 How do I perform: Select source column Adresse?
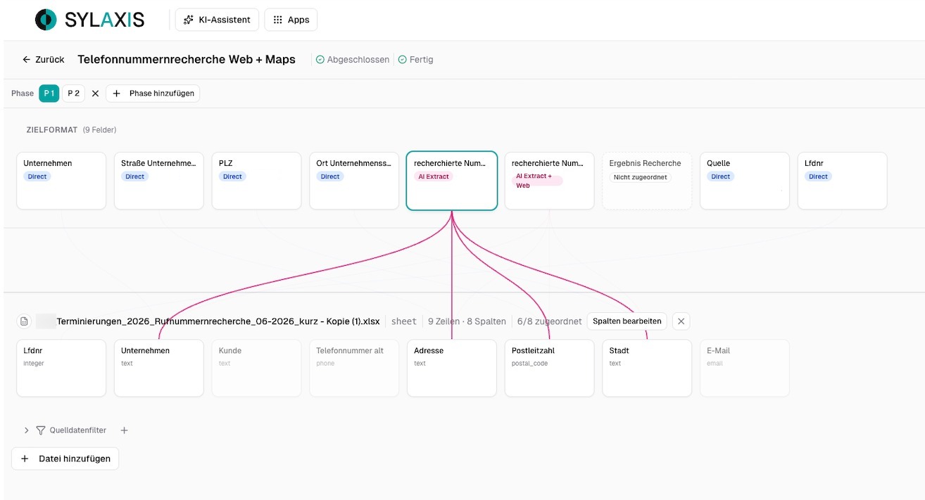pos(452,368)
